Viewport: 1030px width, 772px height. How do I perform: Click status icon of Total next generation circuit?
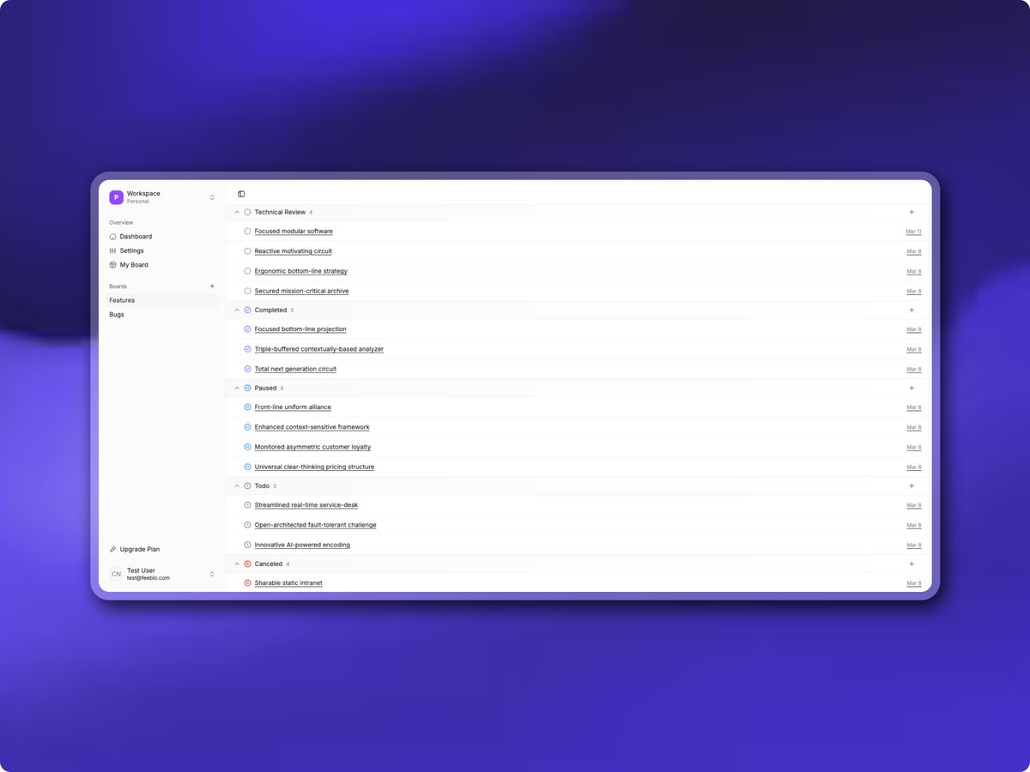coord(247,369)
